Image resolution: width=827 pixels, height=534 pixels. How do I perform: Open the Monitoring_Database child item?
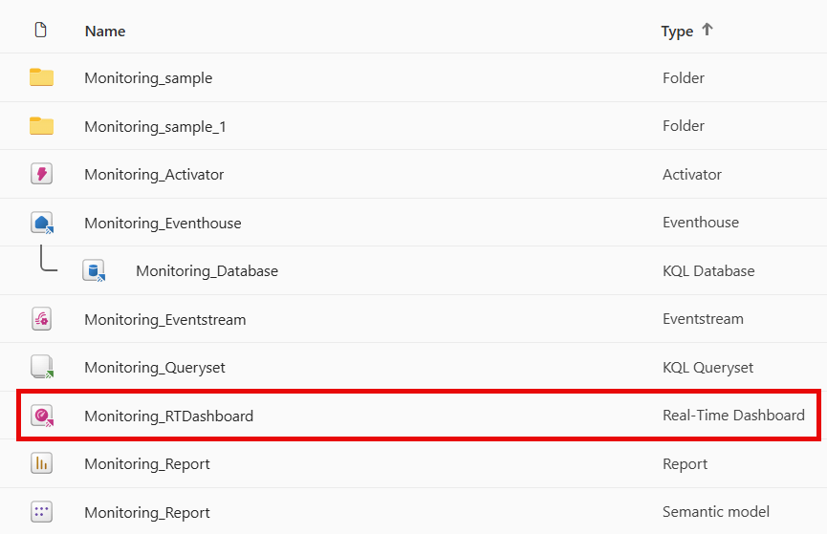pos(207,271)
